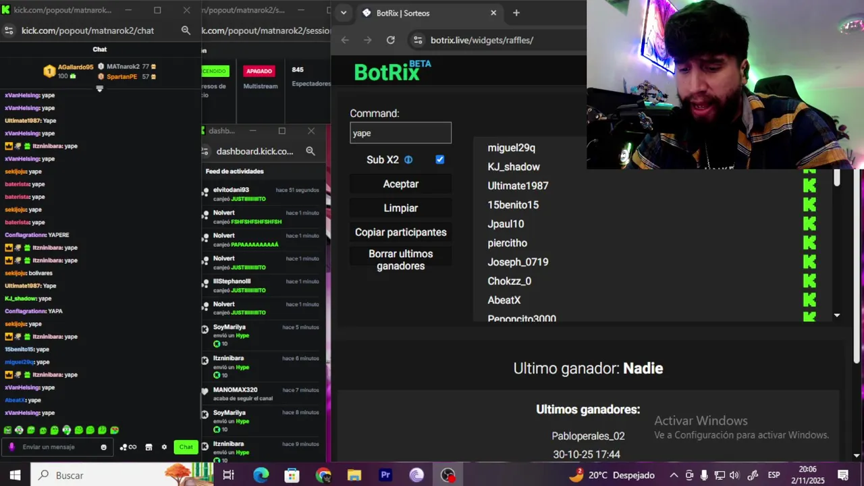The width and height of the screenshot is (864, 486).
Task: Click the page scrollbar down arrow in BotRix
Action: click(857, 456)
